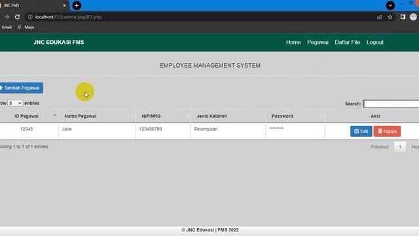Sort by NIP/NRG column

pyautogui.click(x=163, y=116)
